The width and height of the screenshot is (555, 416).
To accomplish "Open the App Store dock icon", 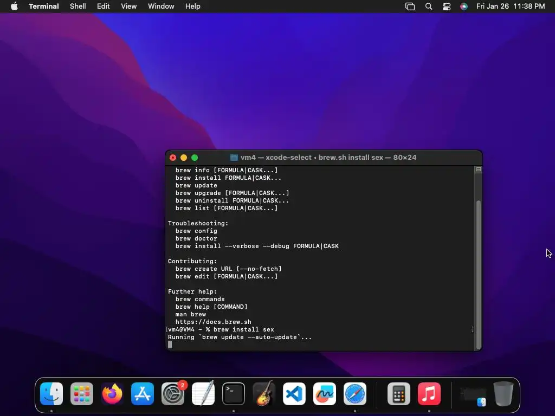I will [x=143, y=394].
